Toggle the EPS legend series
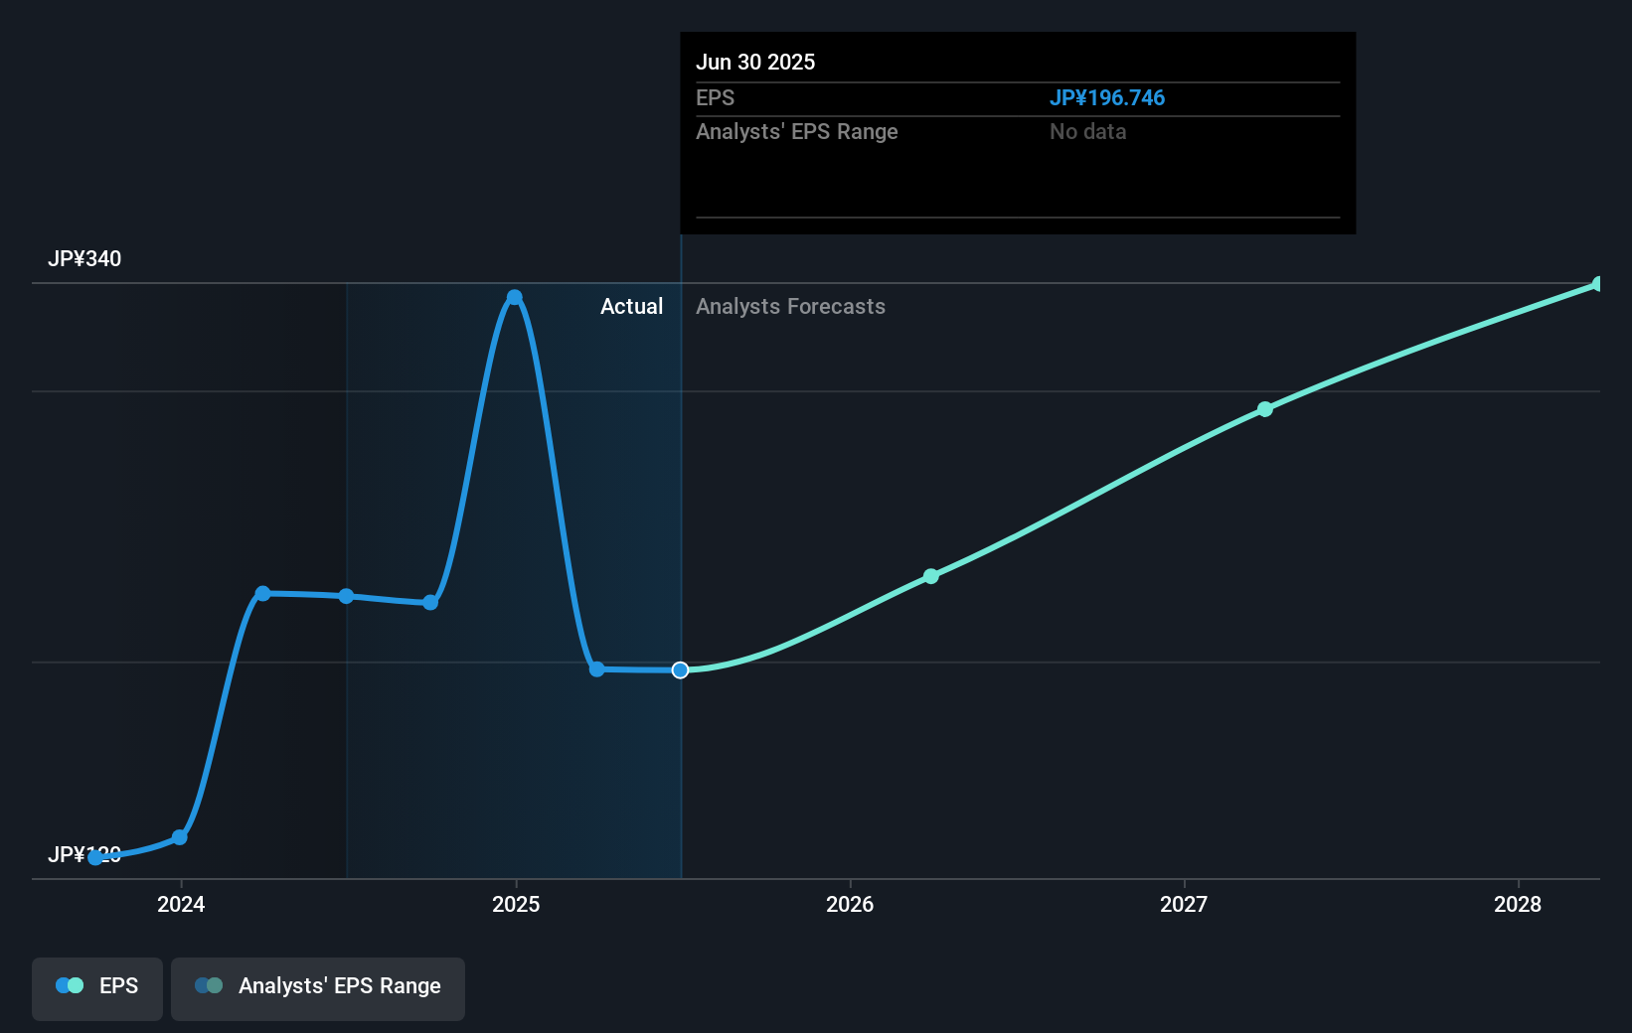The width and height of the screenshot is (1632, 1033). point(97,986)
